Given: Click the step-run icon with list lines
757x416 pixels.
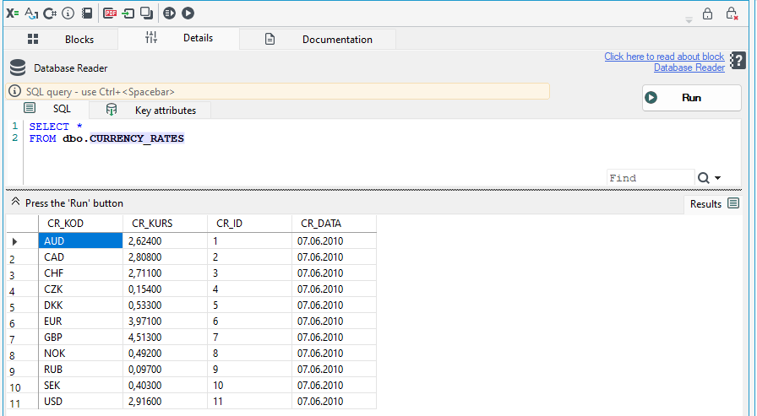Looking at the screenshot, I should [x=170, y=14].
